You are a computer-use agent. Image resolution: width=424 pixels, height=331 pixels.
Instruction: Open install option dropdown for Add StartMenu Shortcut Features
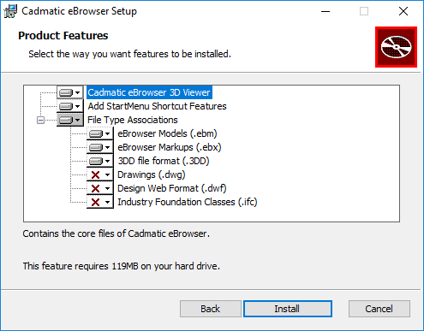coord(70,106)
